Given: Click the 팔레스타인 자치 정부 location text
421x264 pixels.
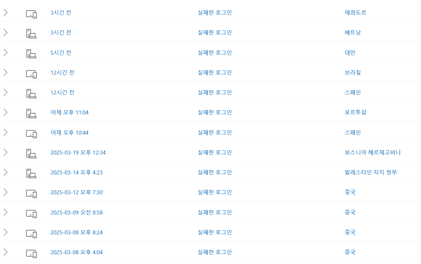Looking at the screenshot, I should (371, 172).
